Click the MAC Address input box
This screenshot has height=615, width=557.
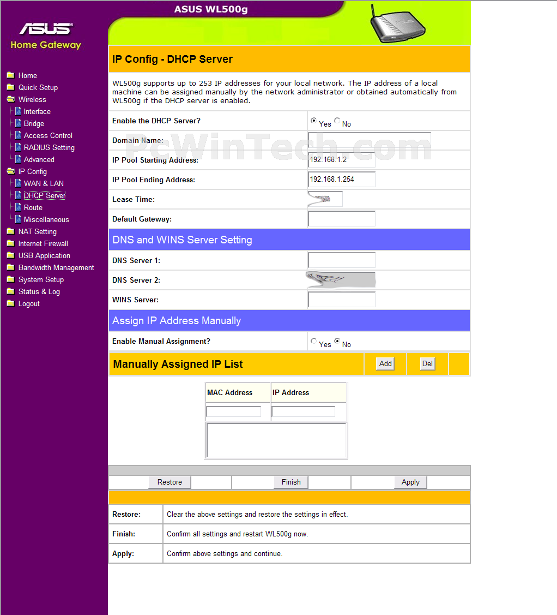[233, 411]
